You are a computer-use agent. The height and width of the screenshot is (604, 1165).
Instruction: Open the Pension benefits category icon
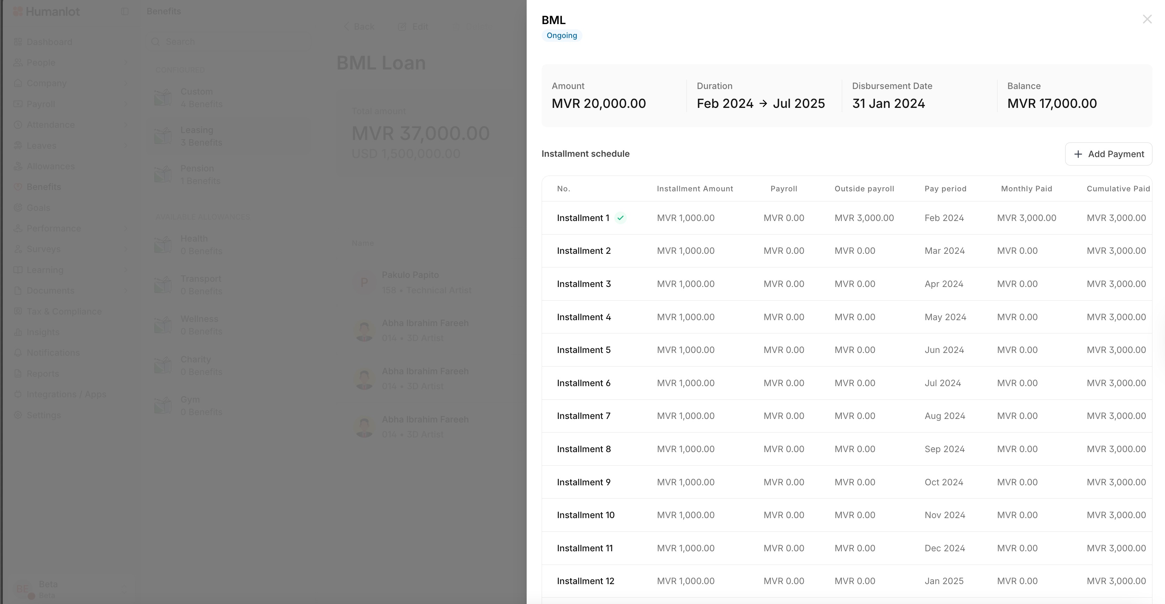click(163, 174)
